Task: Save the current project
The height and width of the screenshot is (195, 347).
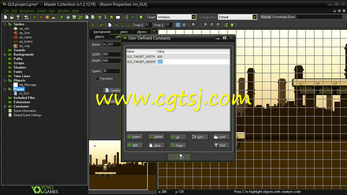Action: 18,17
